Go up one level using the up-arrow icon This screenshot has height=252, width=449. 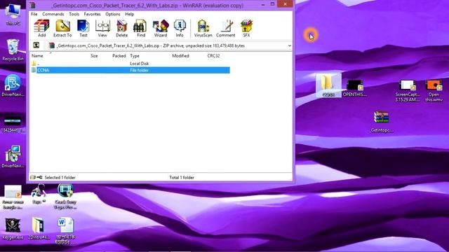pyautogui.click(x=36, y=45)
